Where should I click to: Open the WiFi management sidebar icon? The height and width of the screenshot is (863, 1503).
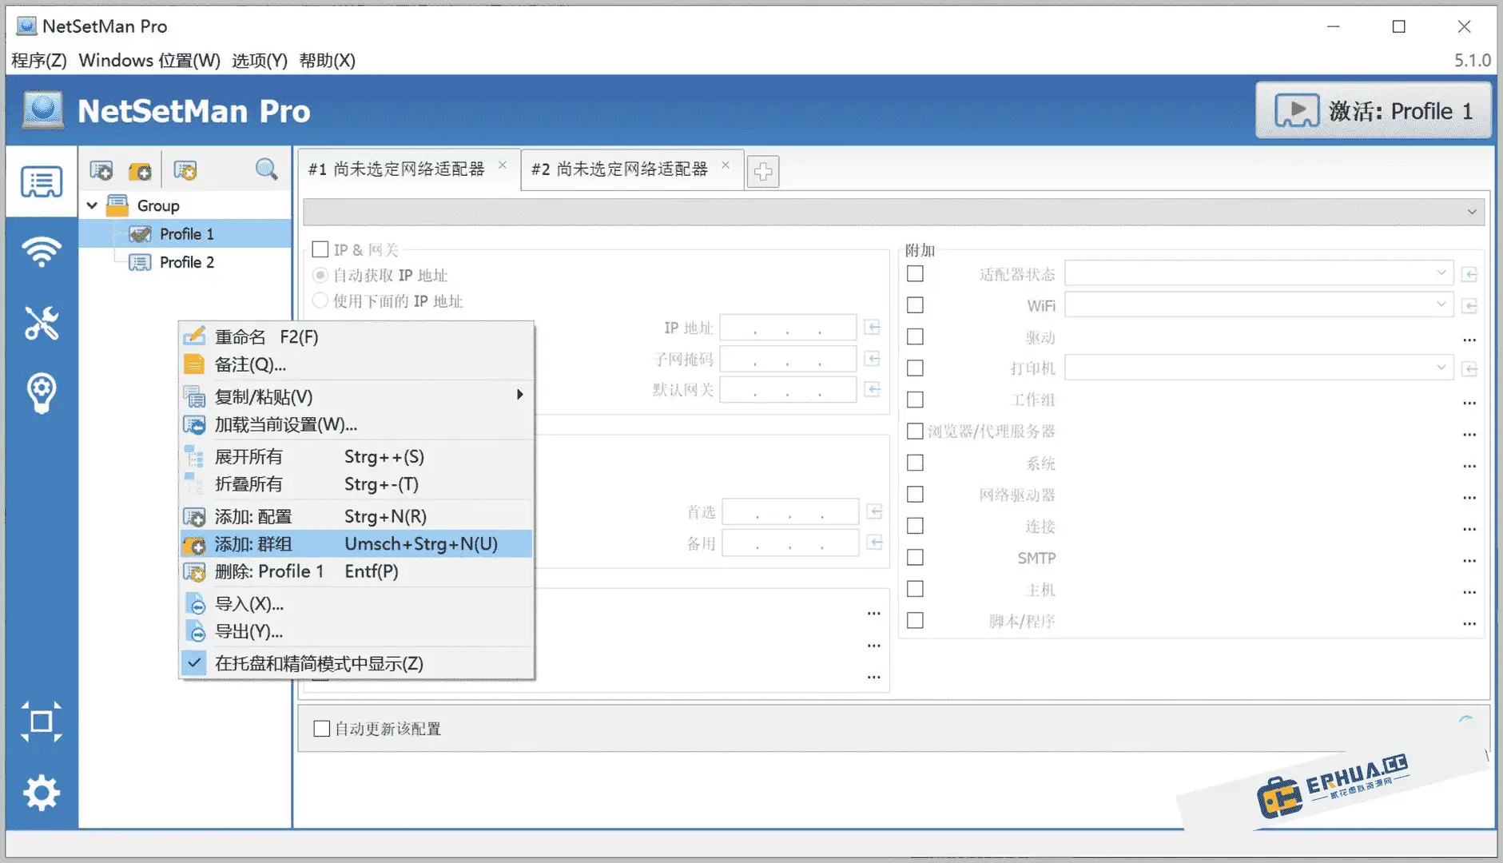pos(42,252)
